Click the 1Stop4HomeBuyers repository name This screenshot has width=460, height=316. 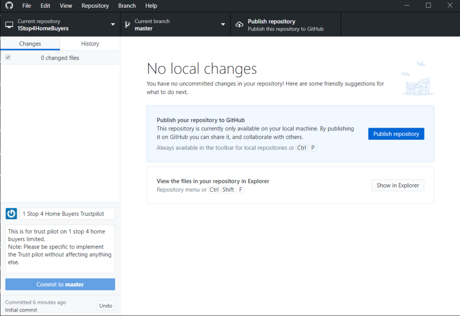(x=43, y=28)
